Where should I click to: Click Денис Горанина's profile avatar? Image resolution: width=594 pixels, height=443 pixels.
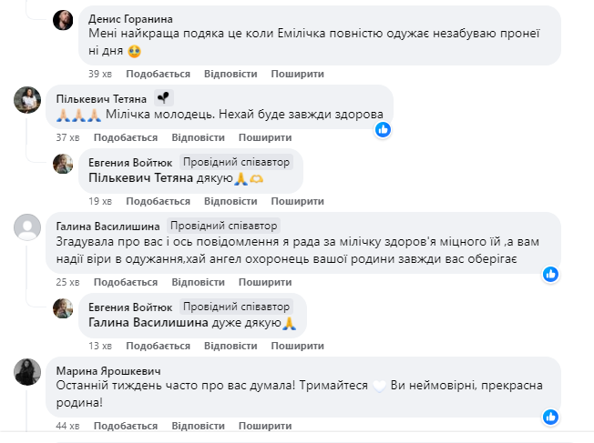[64, 22]
